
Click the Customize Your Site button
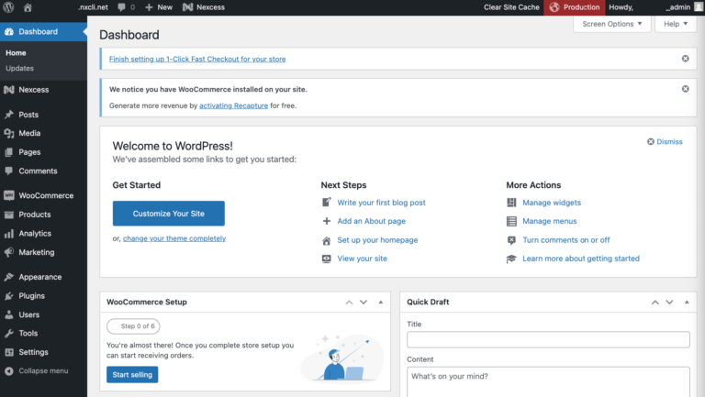pyautogui.click(x=169, y=214)
